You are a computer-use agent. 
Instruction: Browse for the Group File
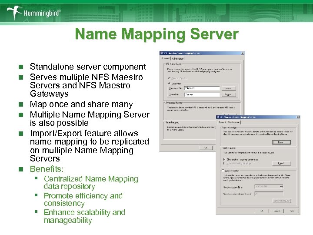pyautogui.click(x=229, y=94)
